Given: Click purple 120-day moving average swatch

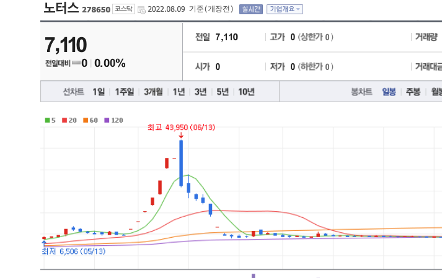Looking at the screenshot, I should pyautogui.click(x=107, y=120).
